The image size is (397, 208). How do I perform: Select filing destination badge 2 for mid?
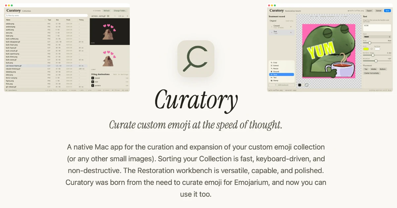click(x=93, y=82)
